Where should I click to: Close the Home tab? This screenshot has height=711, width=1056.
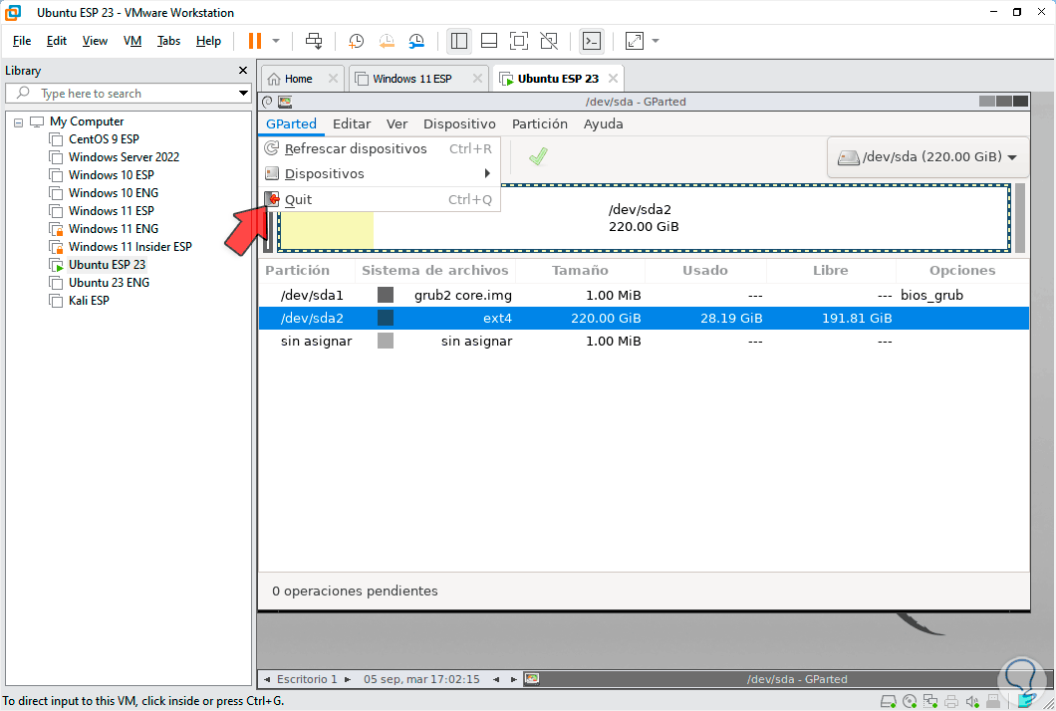point(333,79)
